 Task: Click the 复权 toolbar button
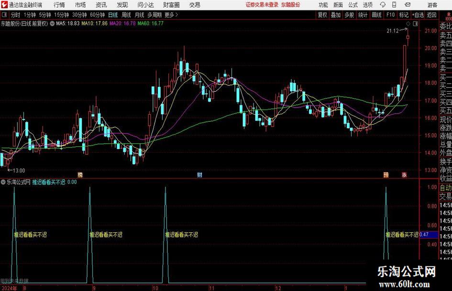(322, 15)
